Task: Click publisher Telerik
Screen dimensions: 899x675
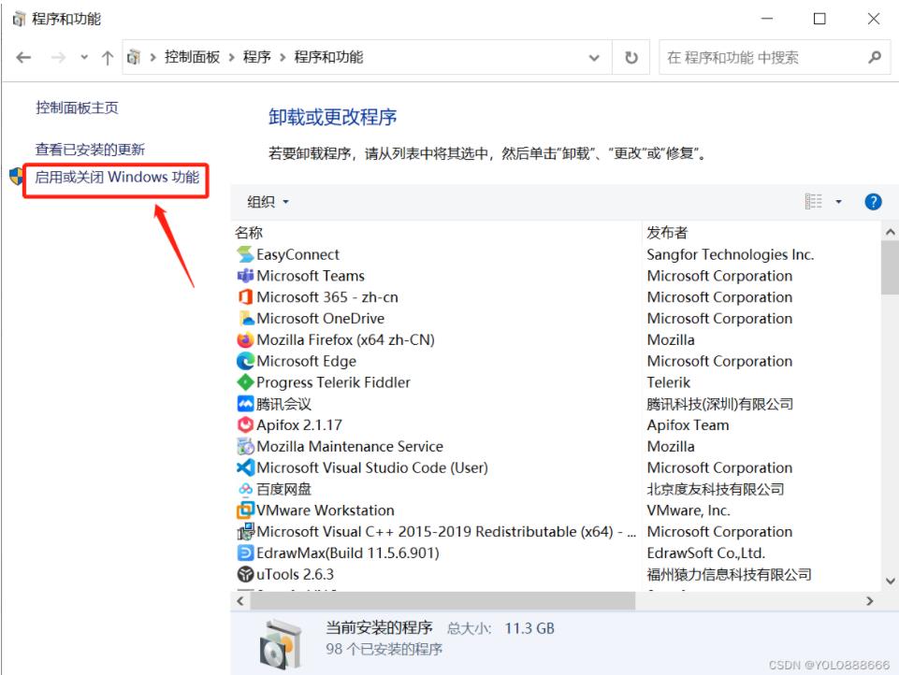Action: point(669,382)
